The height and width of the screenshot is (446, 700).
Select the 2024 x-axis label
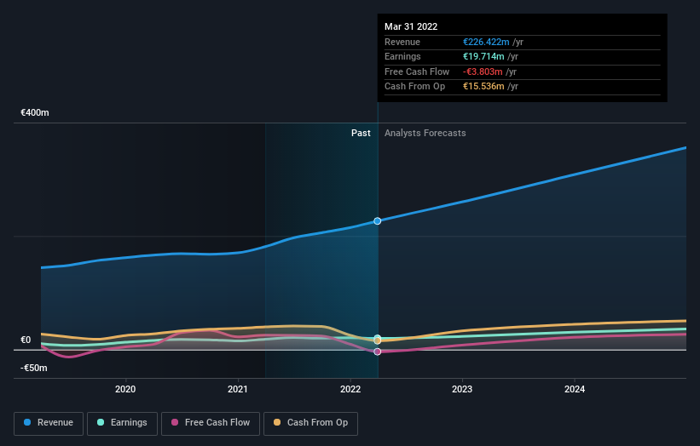(575, 389)
